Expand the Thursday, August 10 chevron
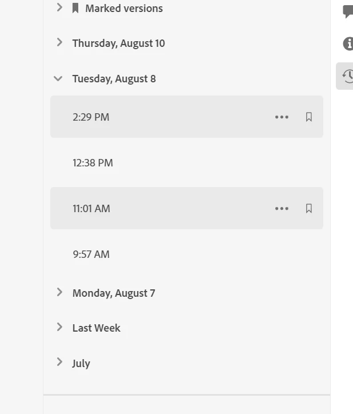 [x=59, y=42]
